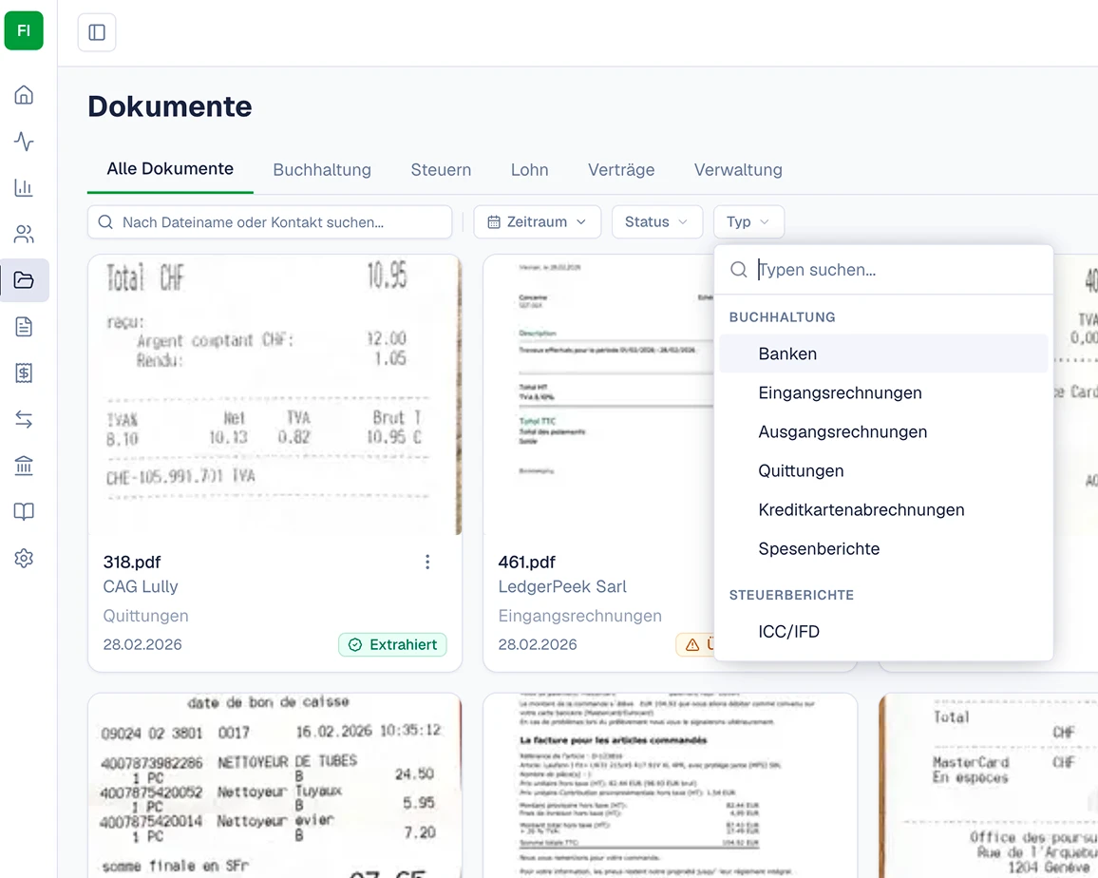Viewport: 1098px width, 878px height.
Task: Select Spesenberichte type option
Action: (883, 549)
